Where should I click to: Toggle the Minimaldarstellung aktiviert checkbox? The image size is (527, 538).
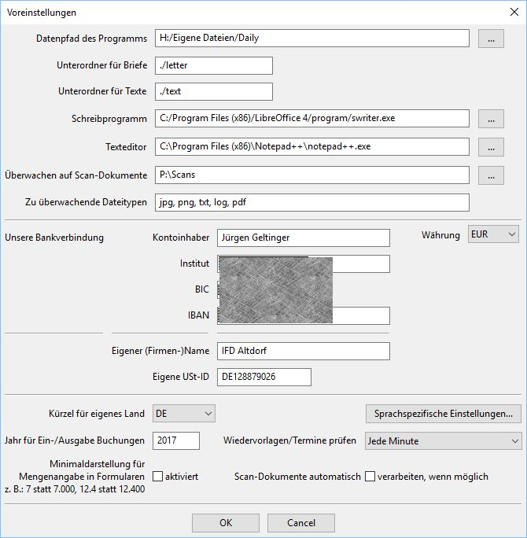point(157,477)
